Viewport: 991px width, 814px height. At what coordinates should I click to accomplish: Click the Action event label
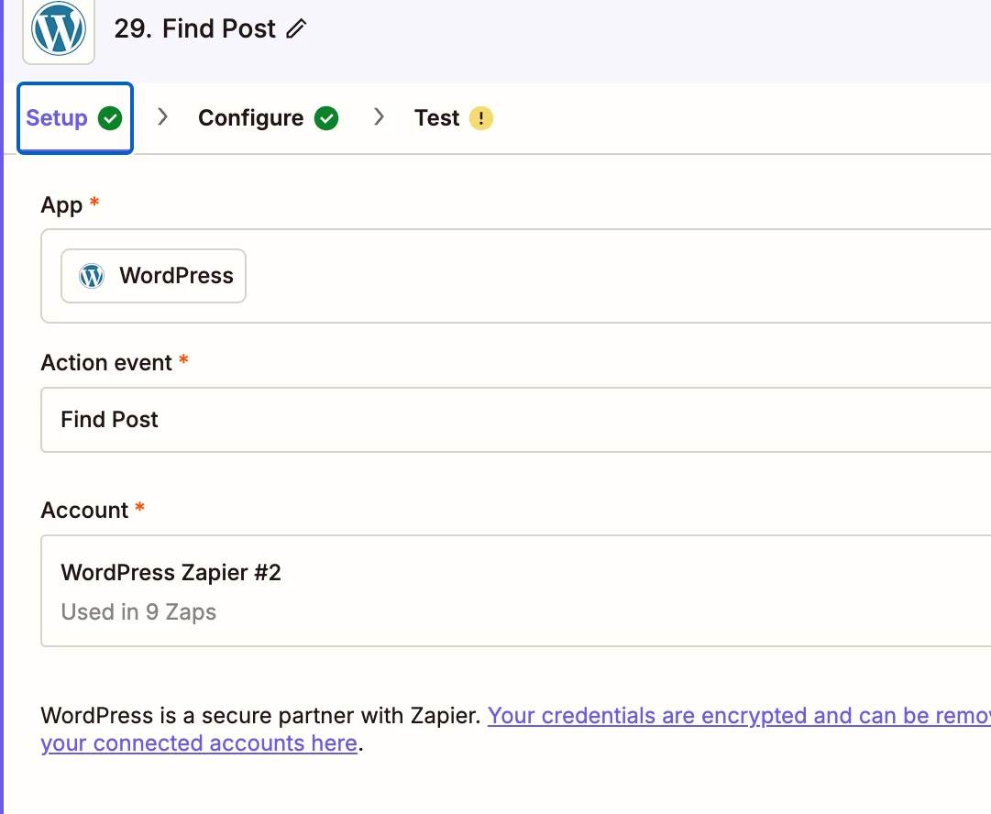106,363
